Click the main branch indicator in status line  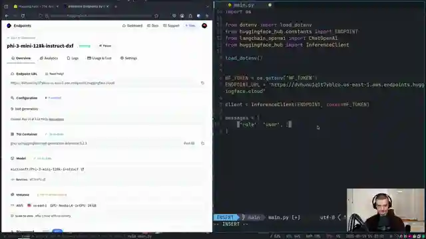pyautogui.click(x=252, y=217)
